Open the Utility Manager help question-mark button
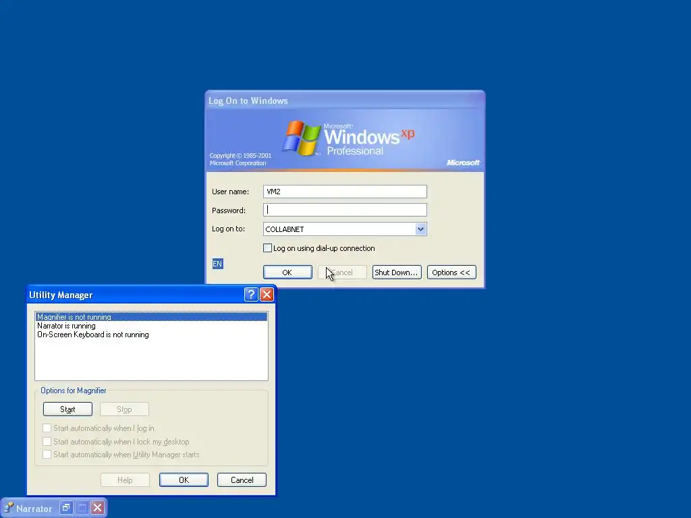 click(251, 294)
